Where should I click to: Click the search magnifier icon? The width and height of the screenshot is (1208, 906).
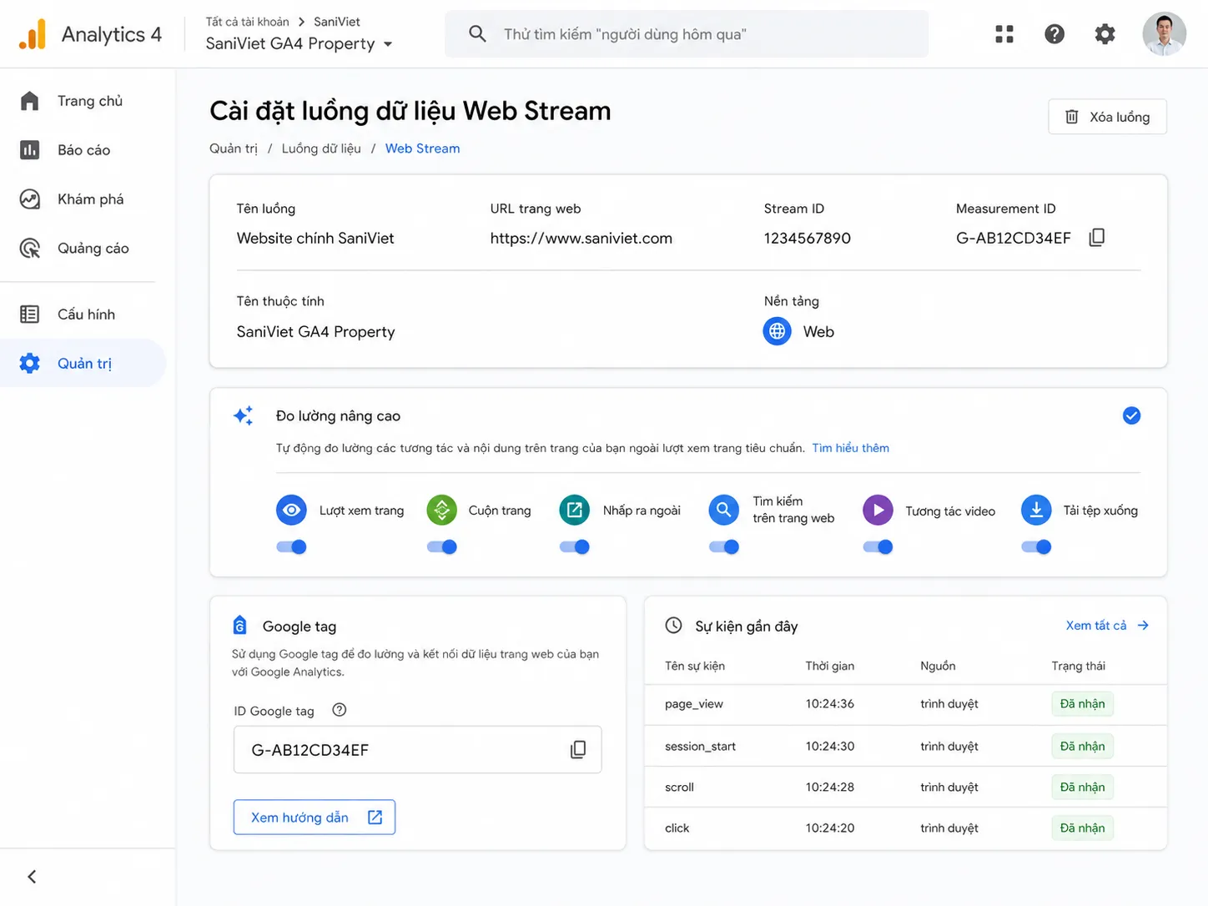point(477,34)
